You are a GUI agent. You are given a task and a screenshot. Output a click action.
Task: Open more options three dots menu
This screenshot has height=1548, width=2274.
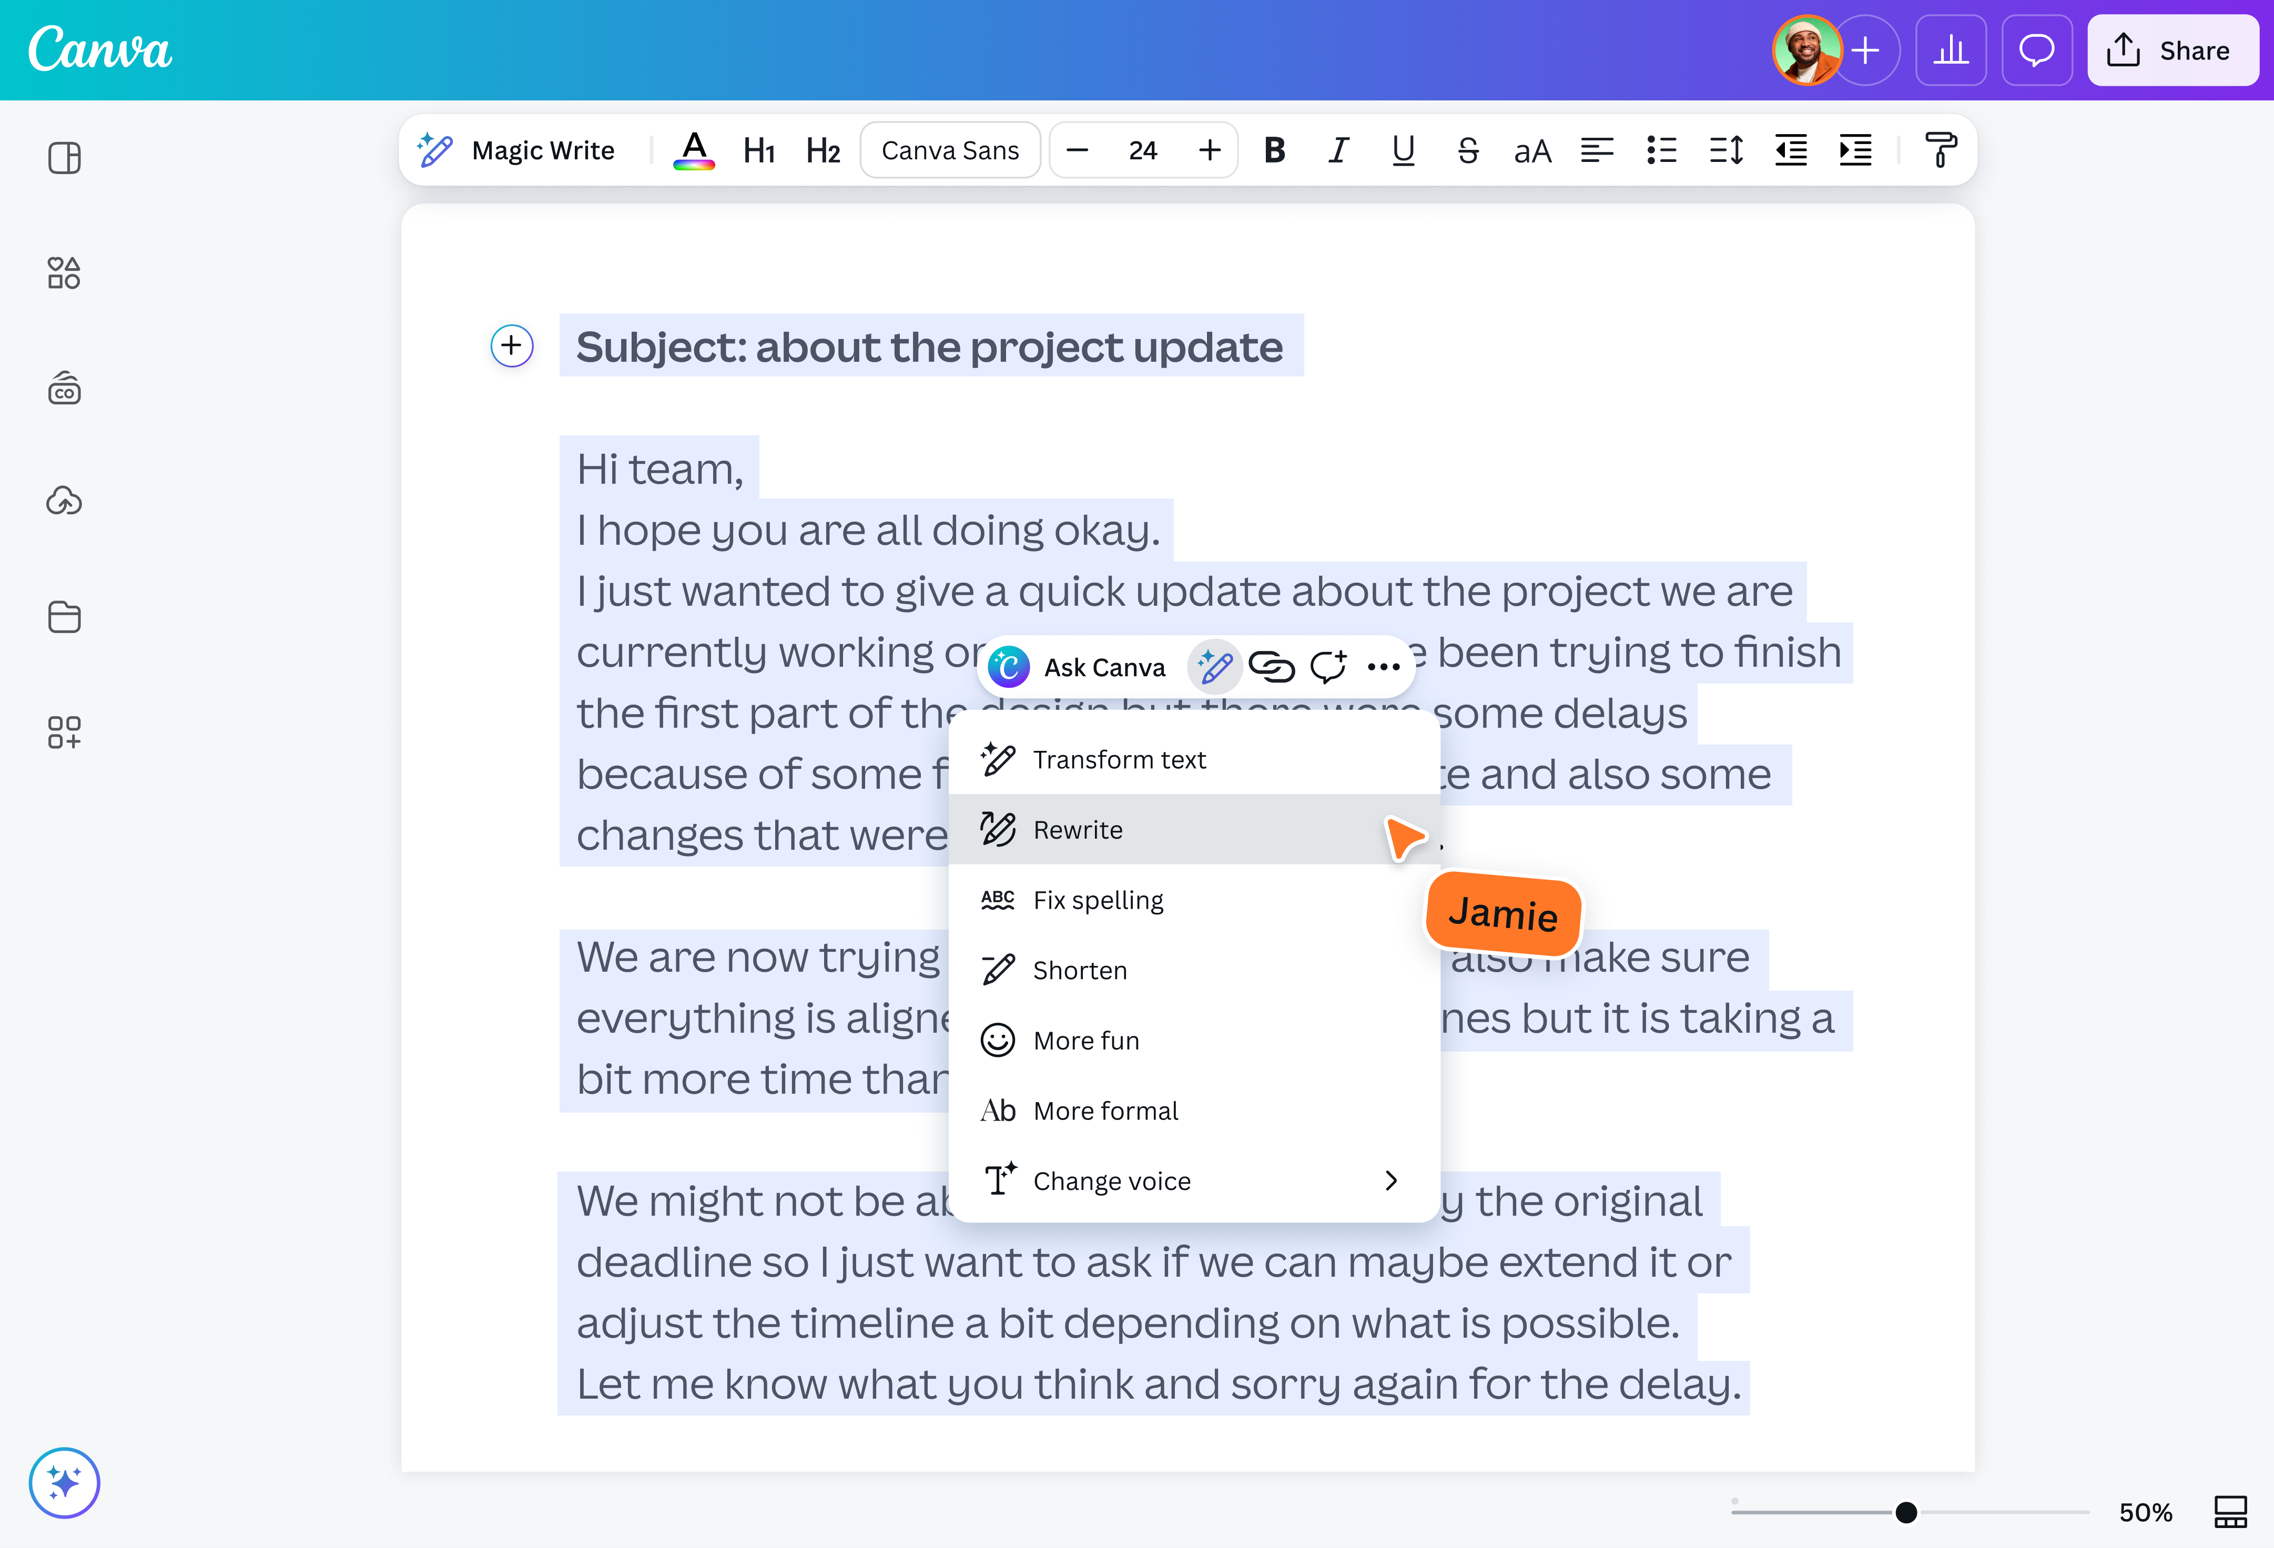[1384, 667]
